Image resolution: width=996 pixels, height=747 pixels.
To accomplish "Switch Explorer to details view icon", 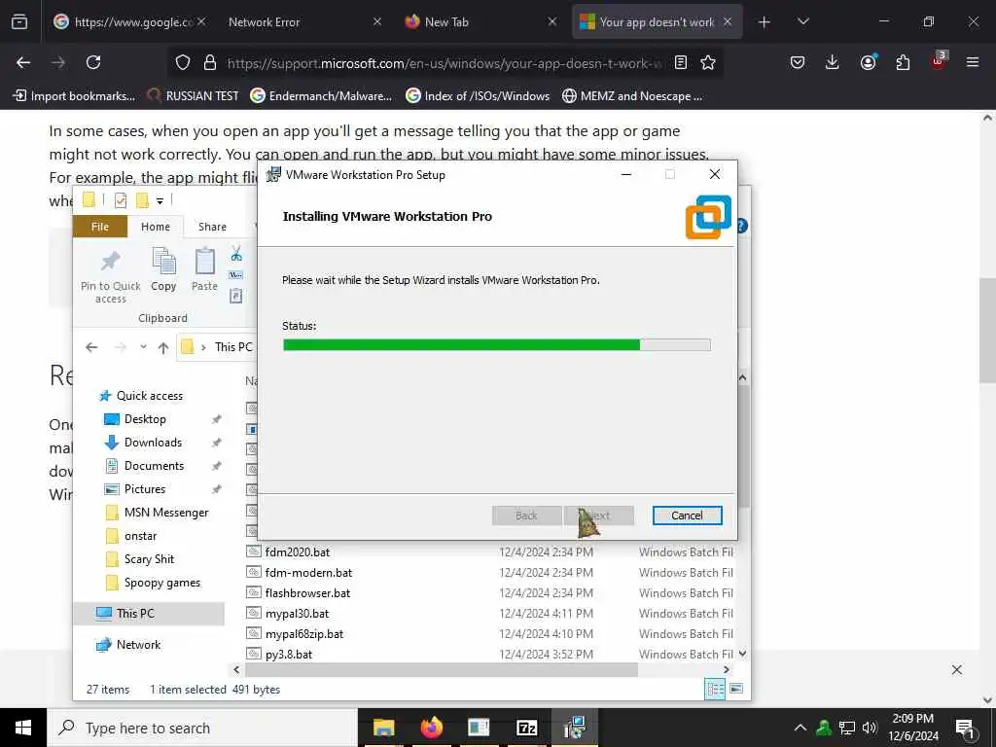I will 715,689.
